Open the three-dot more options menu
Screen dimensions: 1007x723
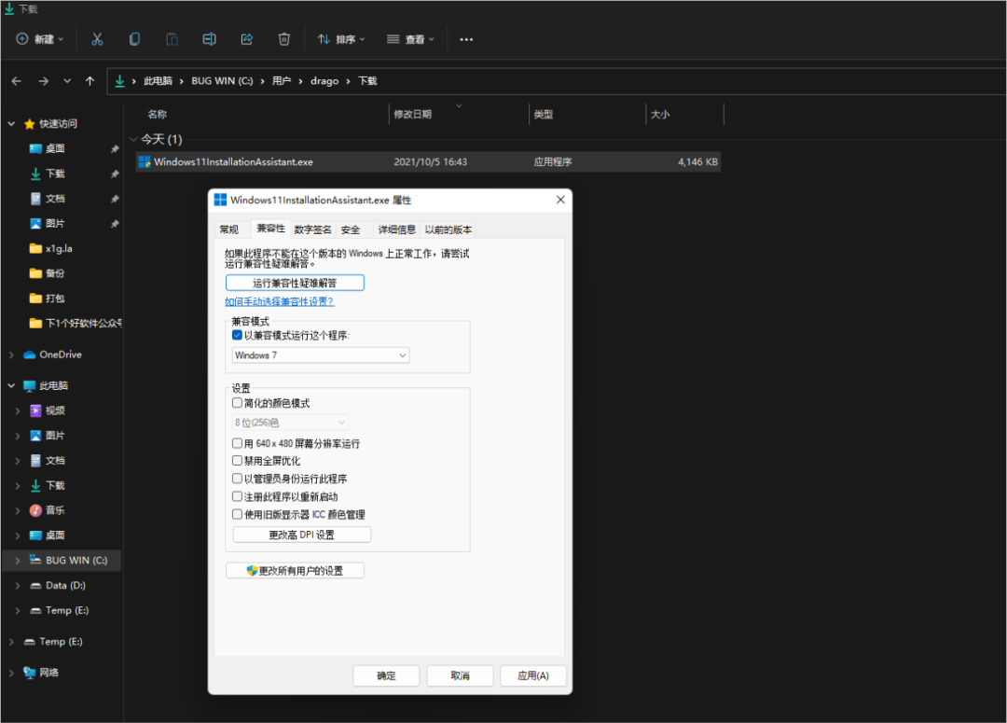click(466, 39)
